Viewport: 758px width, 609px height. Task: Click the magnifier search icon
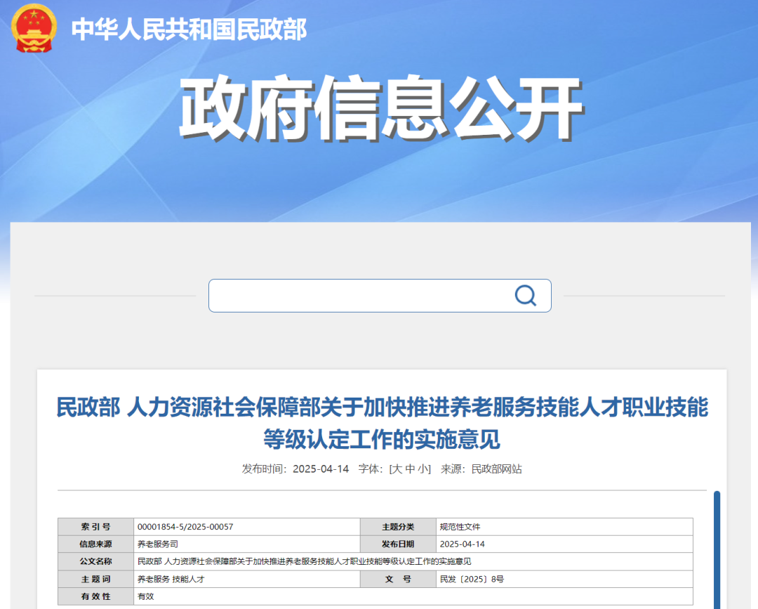(525, 296)
